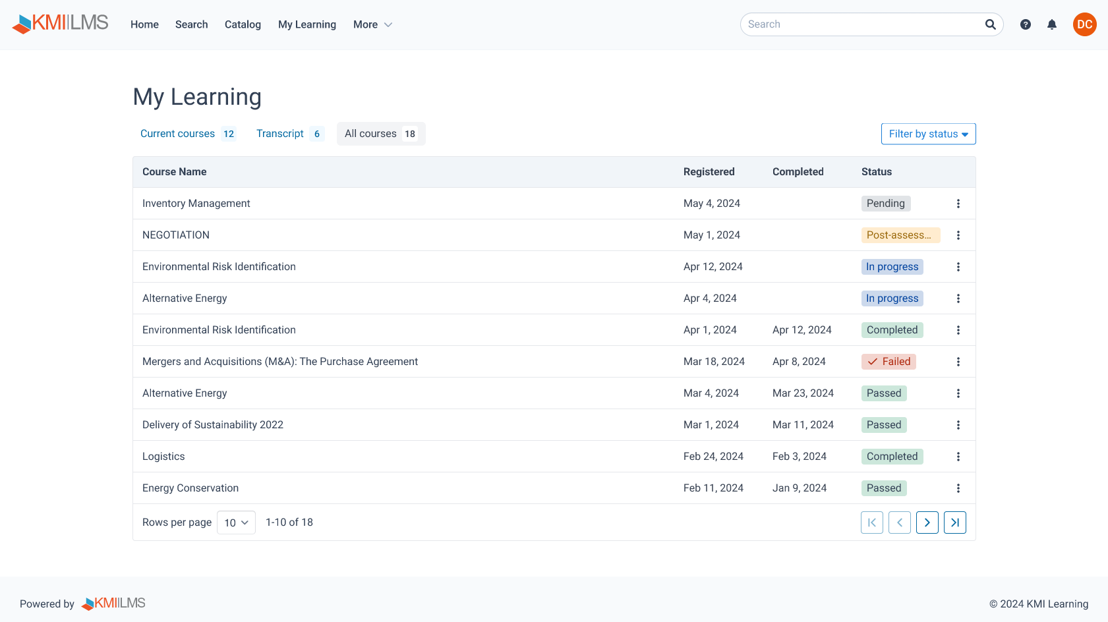The width and height of the screenshot is (1108, 622).
Task: Click the Course Name column header
Action: click(x=174, y=172)
